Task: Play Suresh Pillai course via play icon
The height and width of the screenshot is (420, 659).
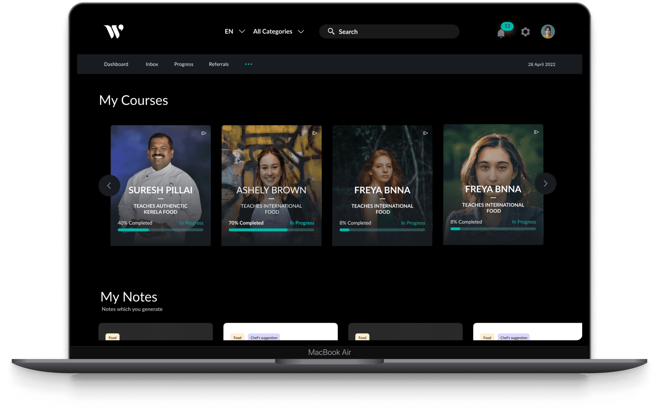Action: (204, 133)
